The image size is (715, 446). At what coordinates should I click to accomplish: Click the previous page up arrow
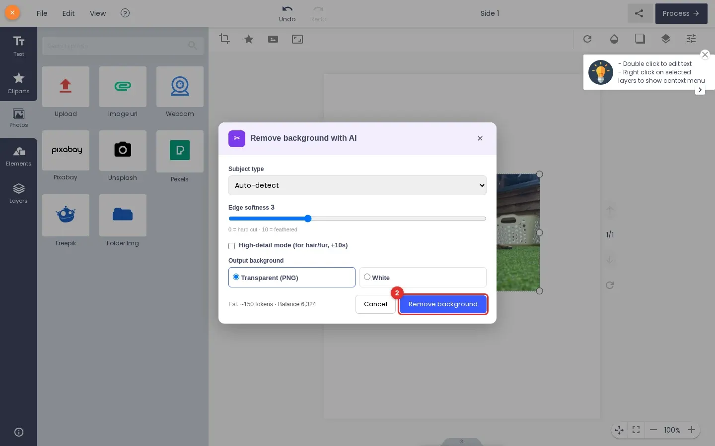point(610,210)
